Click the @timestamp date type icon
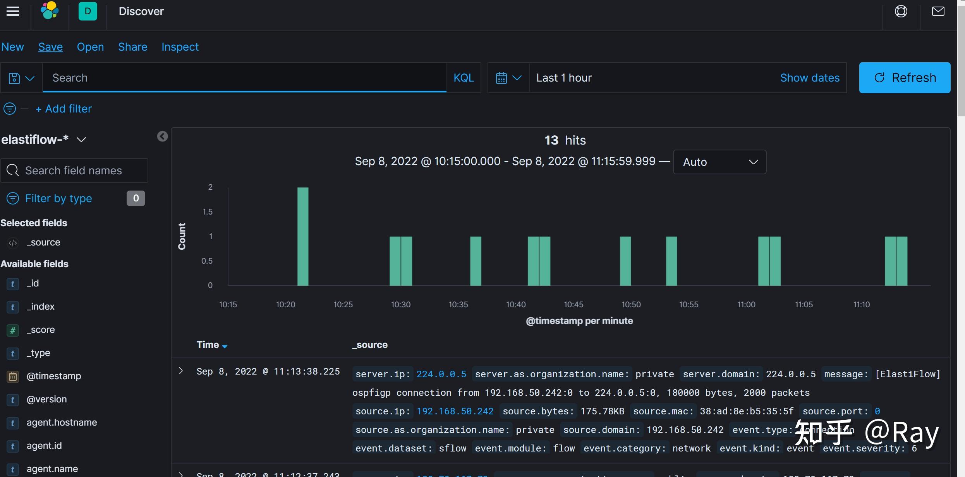The image size is (965, 477). (x=13, y=376)
